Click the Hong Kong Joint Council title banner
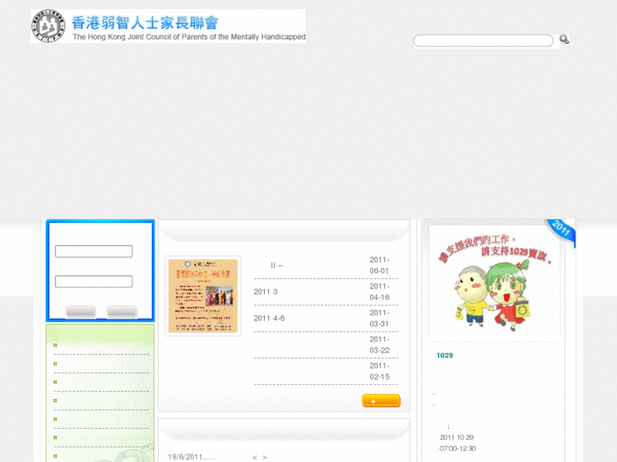 click(168, 26)
